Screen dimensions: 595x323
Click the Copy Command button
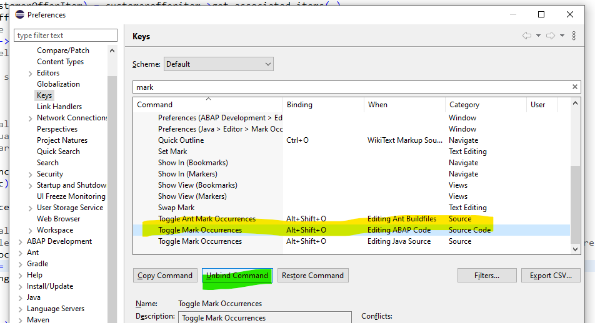point(165,275)
